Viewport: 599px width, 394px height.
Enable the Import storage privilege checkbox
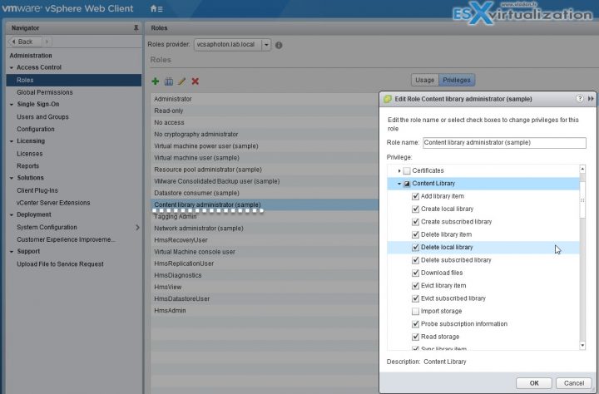416,311
